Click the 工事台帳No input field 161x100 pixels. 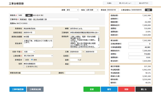(x=138, y=10)
